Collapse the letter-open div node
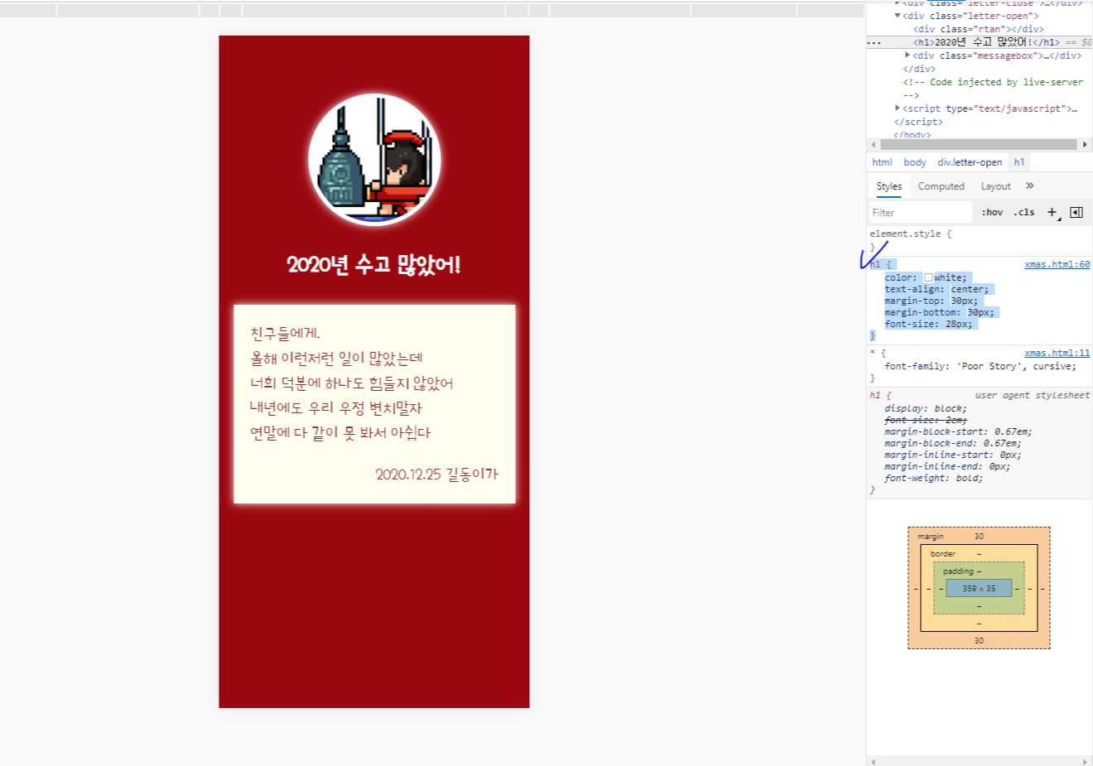The width and height of the screenshot is (1093, 766). (x=898, y=16)
